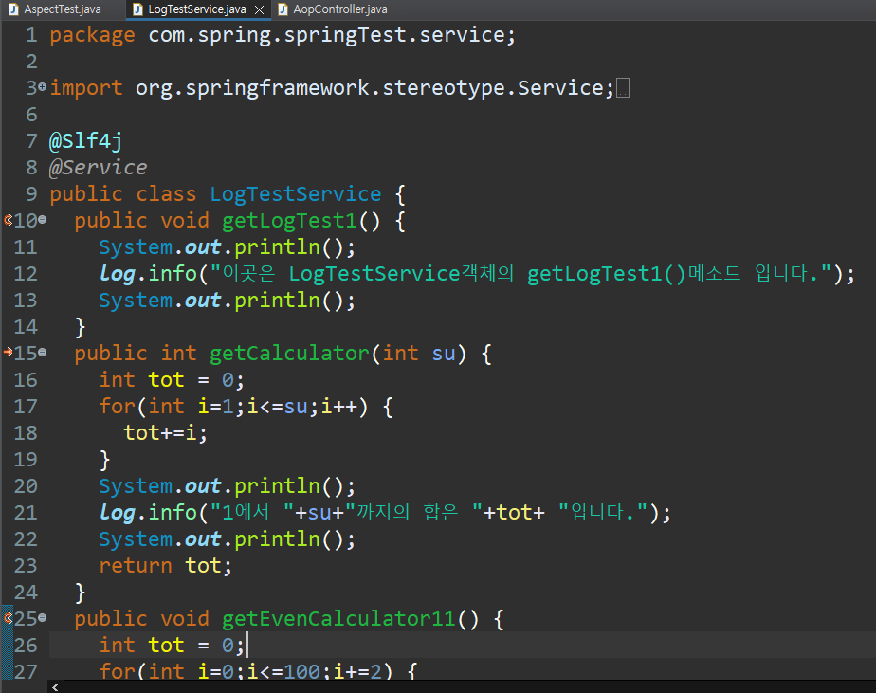
Task: Click the Java file icon on AspectTest.java tab
Action: (14, 9)
